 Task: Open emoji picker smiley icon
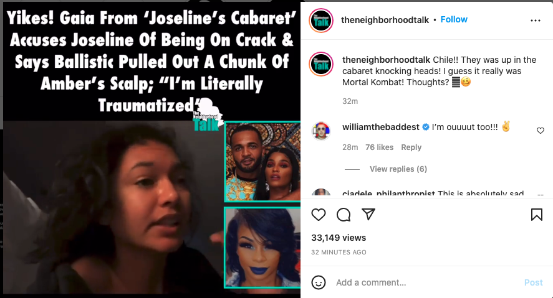coord(319,282)
